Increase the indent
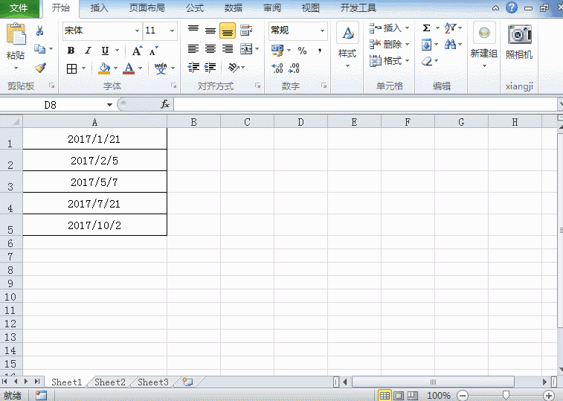 click(210, 67)
